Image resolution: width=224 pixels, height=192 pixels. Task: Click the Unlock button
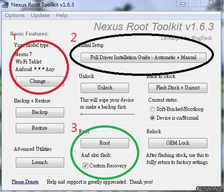[105, 88]
